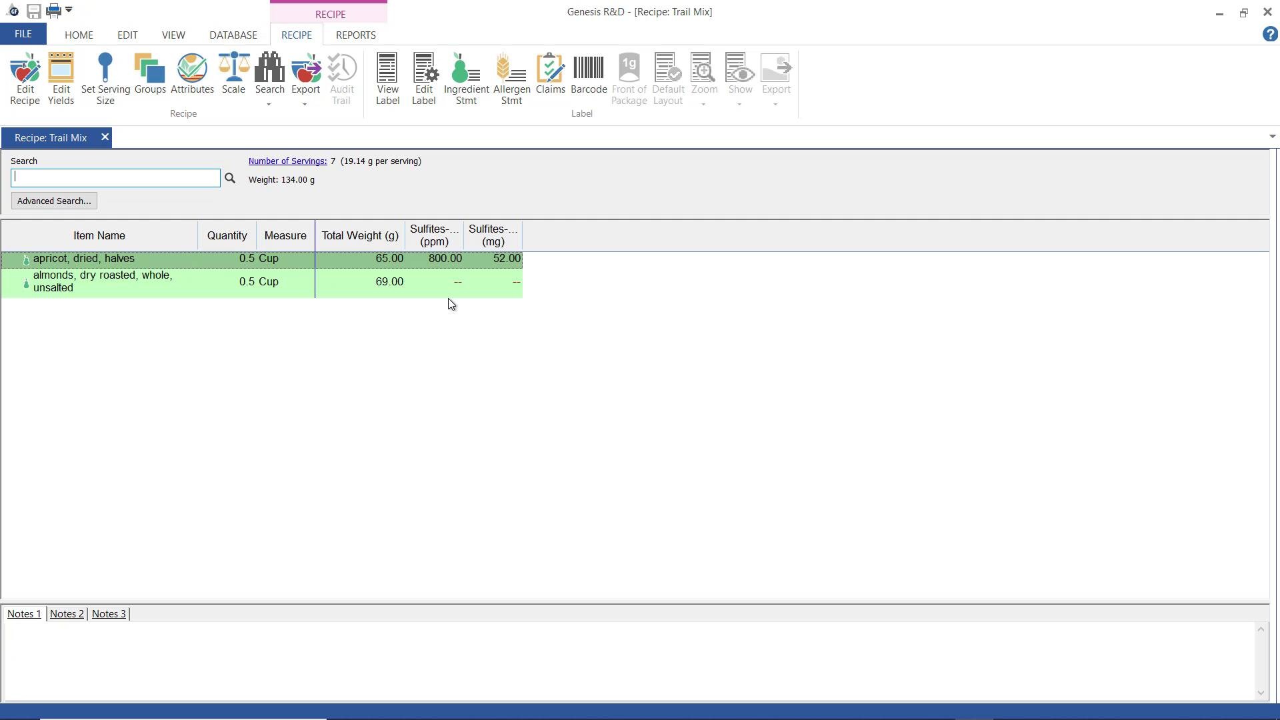Open Allergen Stmt
Viewport: 1280px width, 720px height.
pyautogui.click(x=511, y=79)
